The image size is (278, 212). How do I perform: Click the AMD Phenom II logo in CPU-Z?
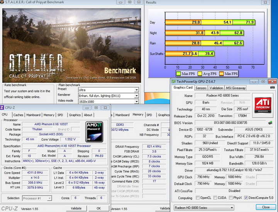pos(94,132)
